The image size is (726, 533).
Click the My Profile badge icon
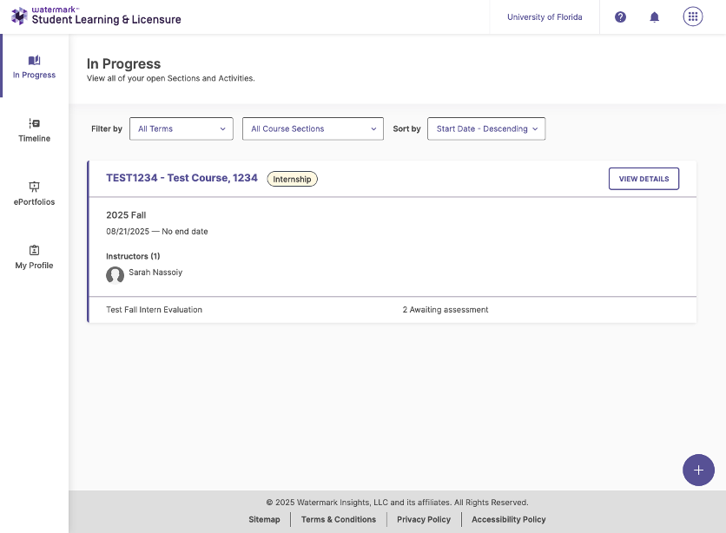pyautogui.click(x=34, y=250)
